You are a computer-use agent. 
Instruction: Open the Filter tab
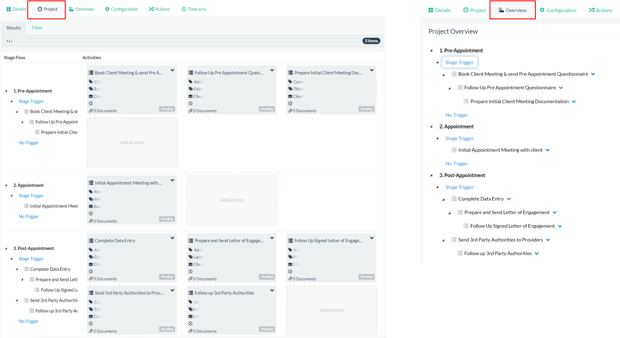37,28
